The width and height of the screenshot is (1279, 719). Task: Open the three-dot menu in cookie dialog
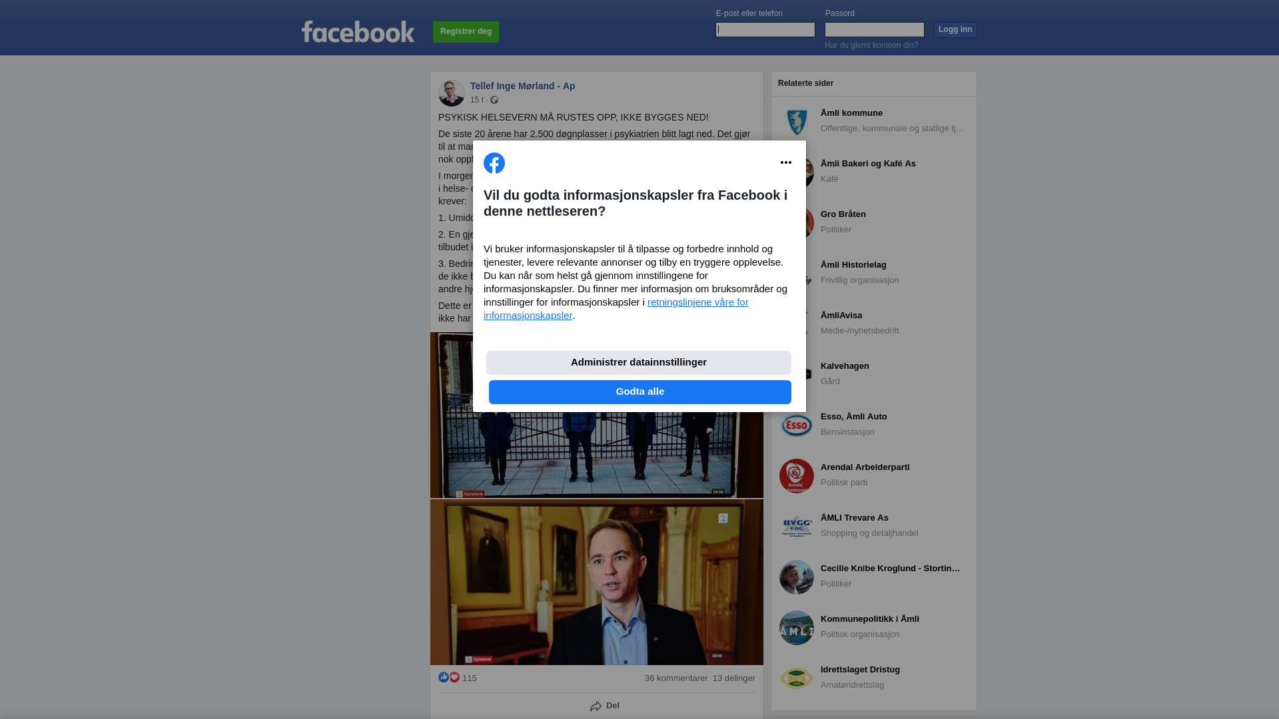coord(786,162)
